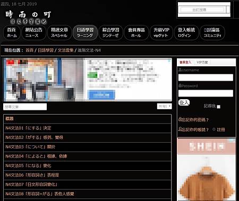Click the custom search box at top right
Image resolution: width=239 pixels, height=201 pixels.
[202, 10]
